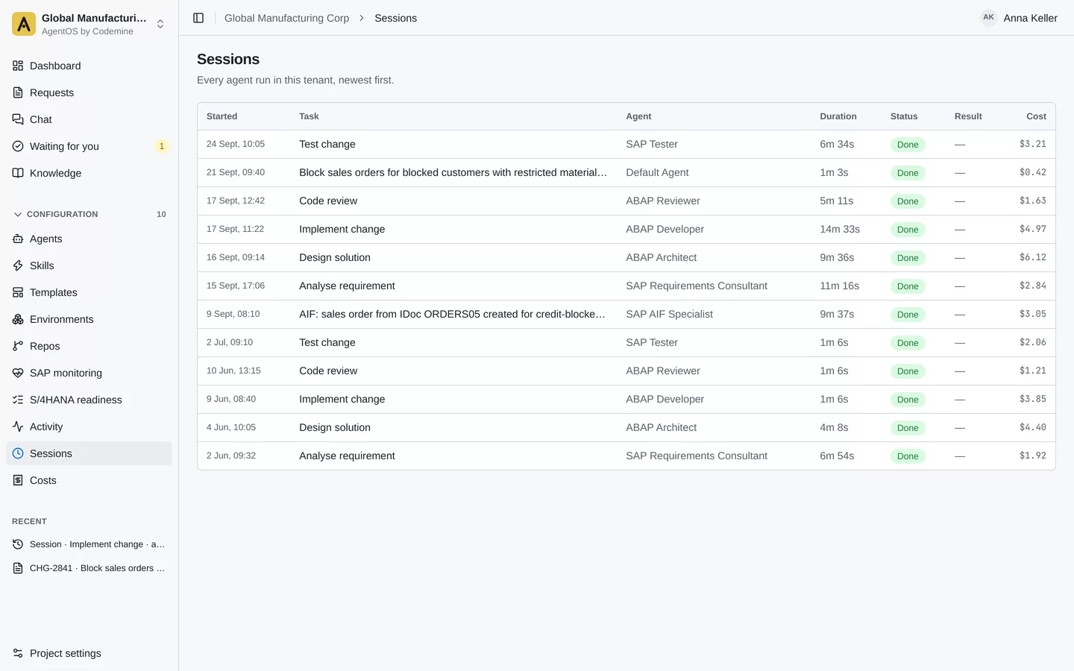Open the 24 Sept Test change session
Screen dimensions: 1074x671
tap(626, 145)
